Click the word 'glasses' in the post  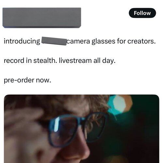pyautogui.click(x=103, y=41)
